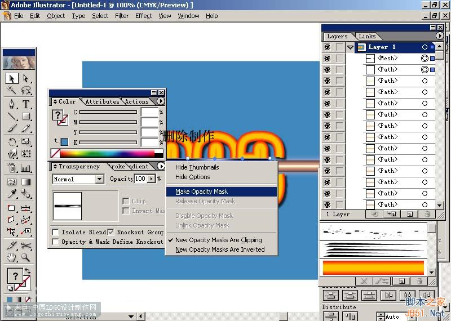Select the black arrow Selection tool
This screenshot has width=451, height=321.
(x=12, y=78)
